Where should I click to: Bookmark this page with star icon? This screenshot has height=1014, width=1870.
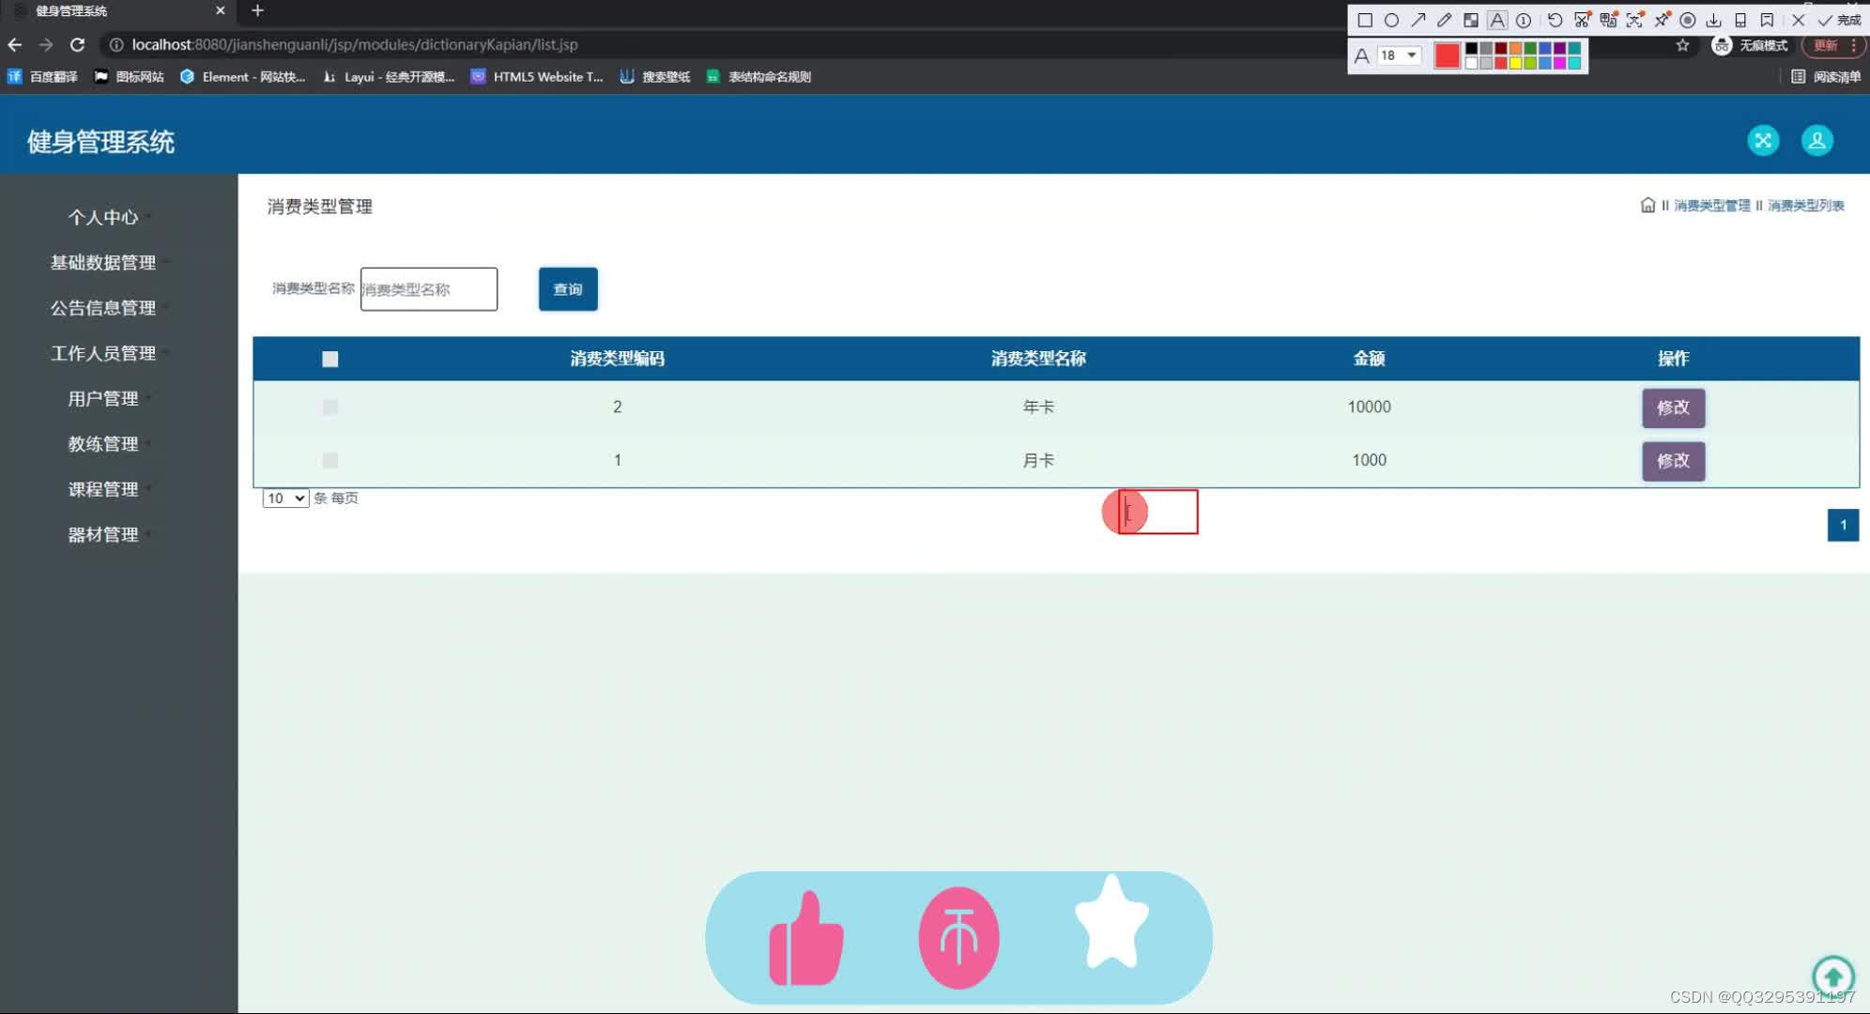(1683, 45)
